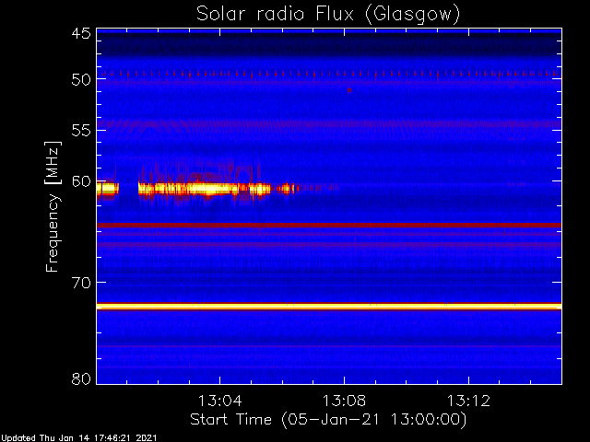The height and width of the screenshot is (442, 590).
Task: Click the 13:08 time axis label
Action: click(344, 401)
